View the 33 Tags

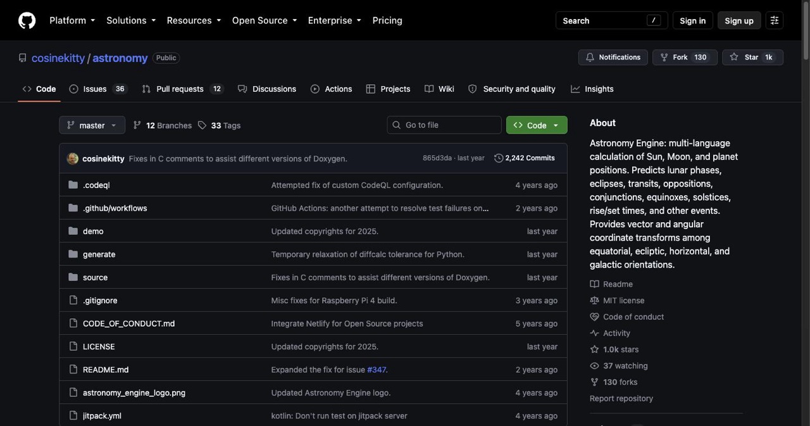coord(219,125)
